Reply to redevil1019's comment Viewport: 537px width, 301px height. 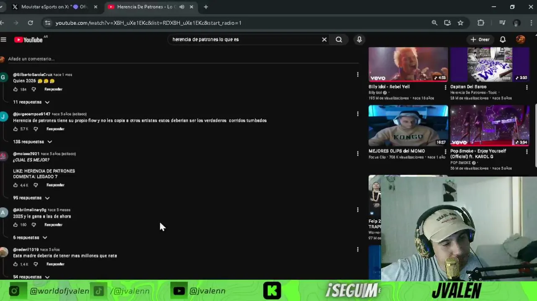[x=55, y=264]
